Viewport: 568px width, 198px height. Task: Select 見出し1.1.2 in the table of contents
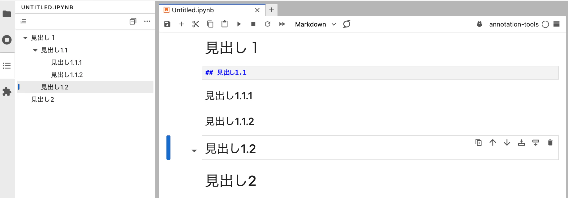67,75
